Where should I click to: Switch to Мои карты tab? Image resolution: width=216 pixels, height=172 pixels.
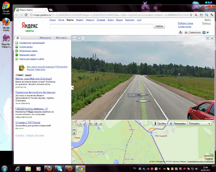[61, 38]
